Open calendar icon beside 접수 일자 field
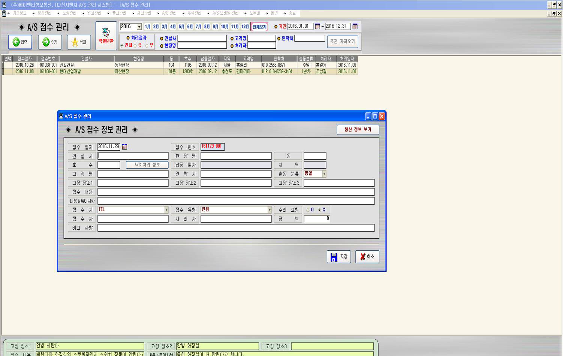 tap(124, 147)
